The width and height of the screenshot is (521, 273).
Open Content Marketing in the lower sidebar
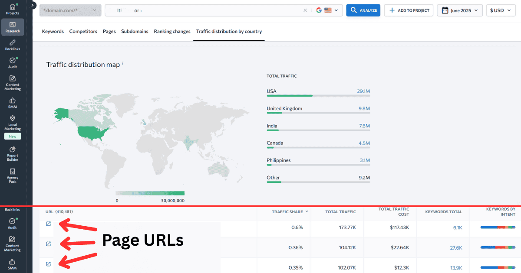(13, 244)
